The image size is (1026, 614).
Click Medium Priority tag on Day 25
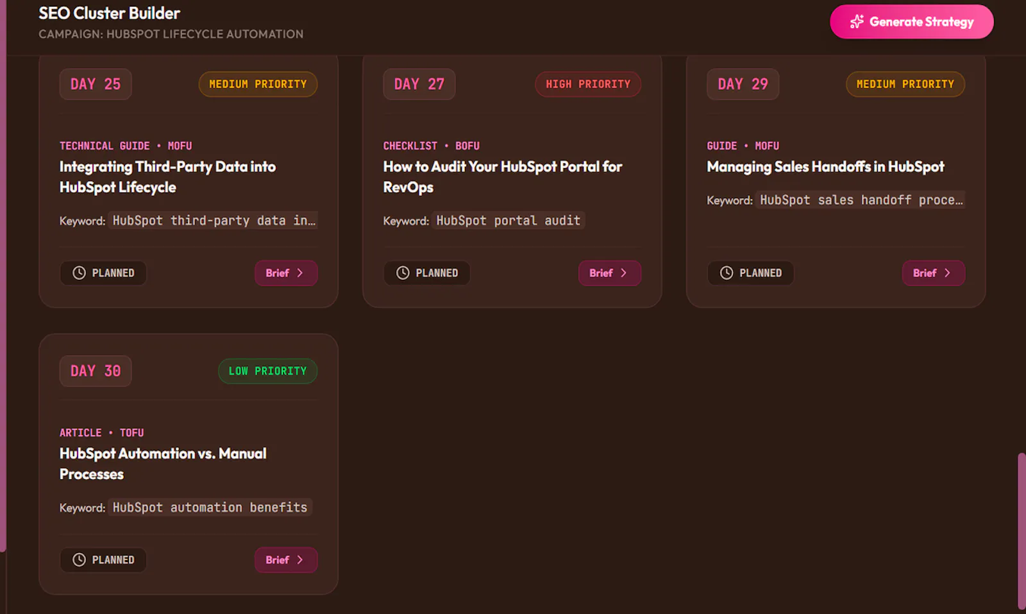pos(258,84)
